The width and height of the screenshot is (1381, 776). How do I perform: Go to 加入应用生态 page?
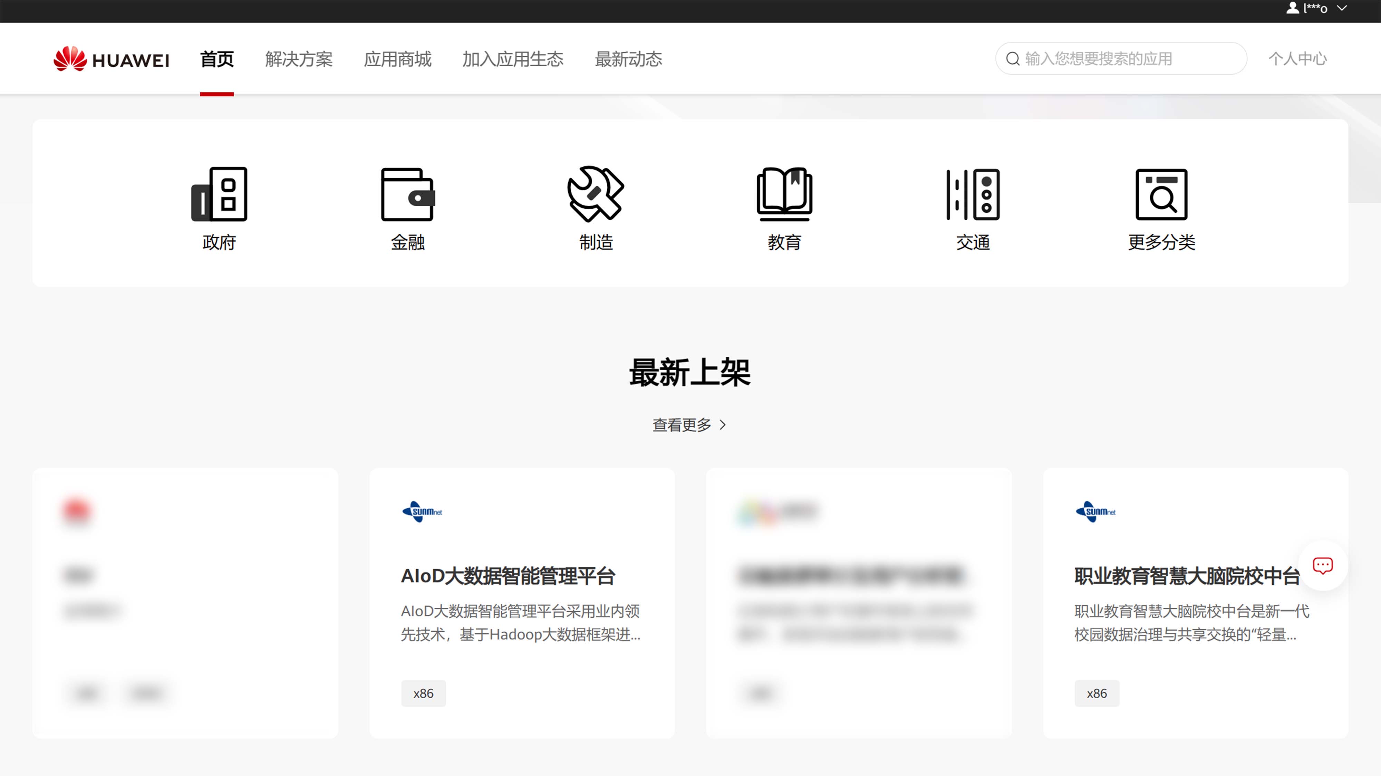click(512, 59)
